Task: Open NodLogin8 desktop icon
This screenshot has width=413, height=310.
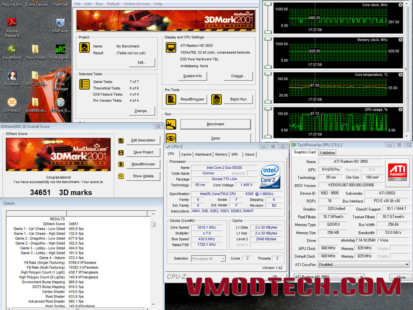Action: click(x=60, y=52)
